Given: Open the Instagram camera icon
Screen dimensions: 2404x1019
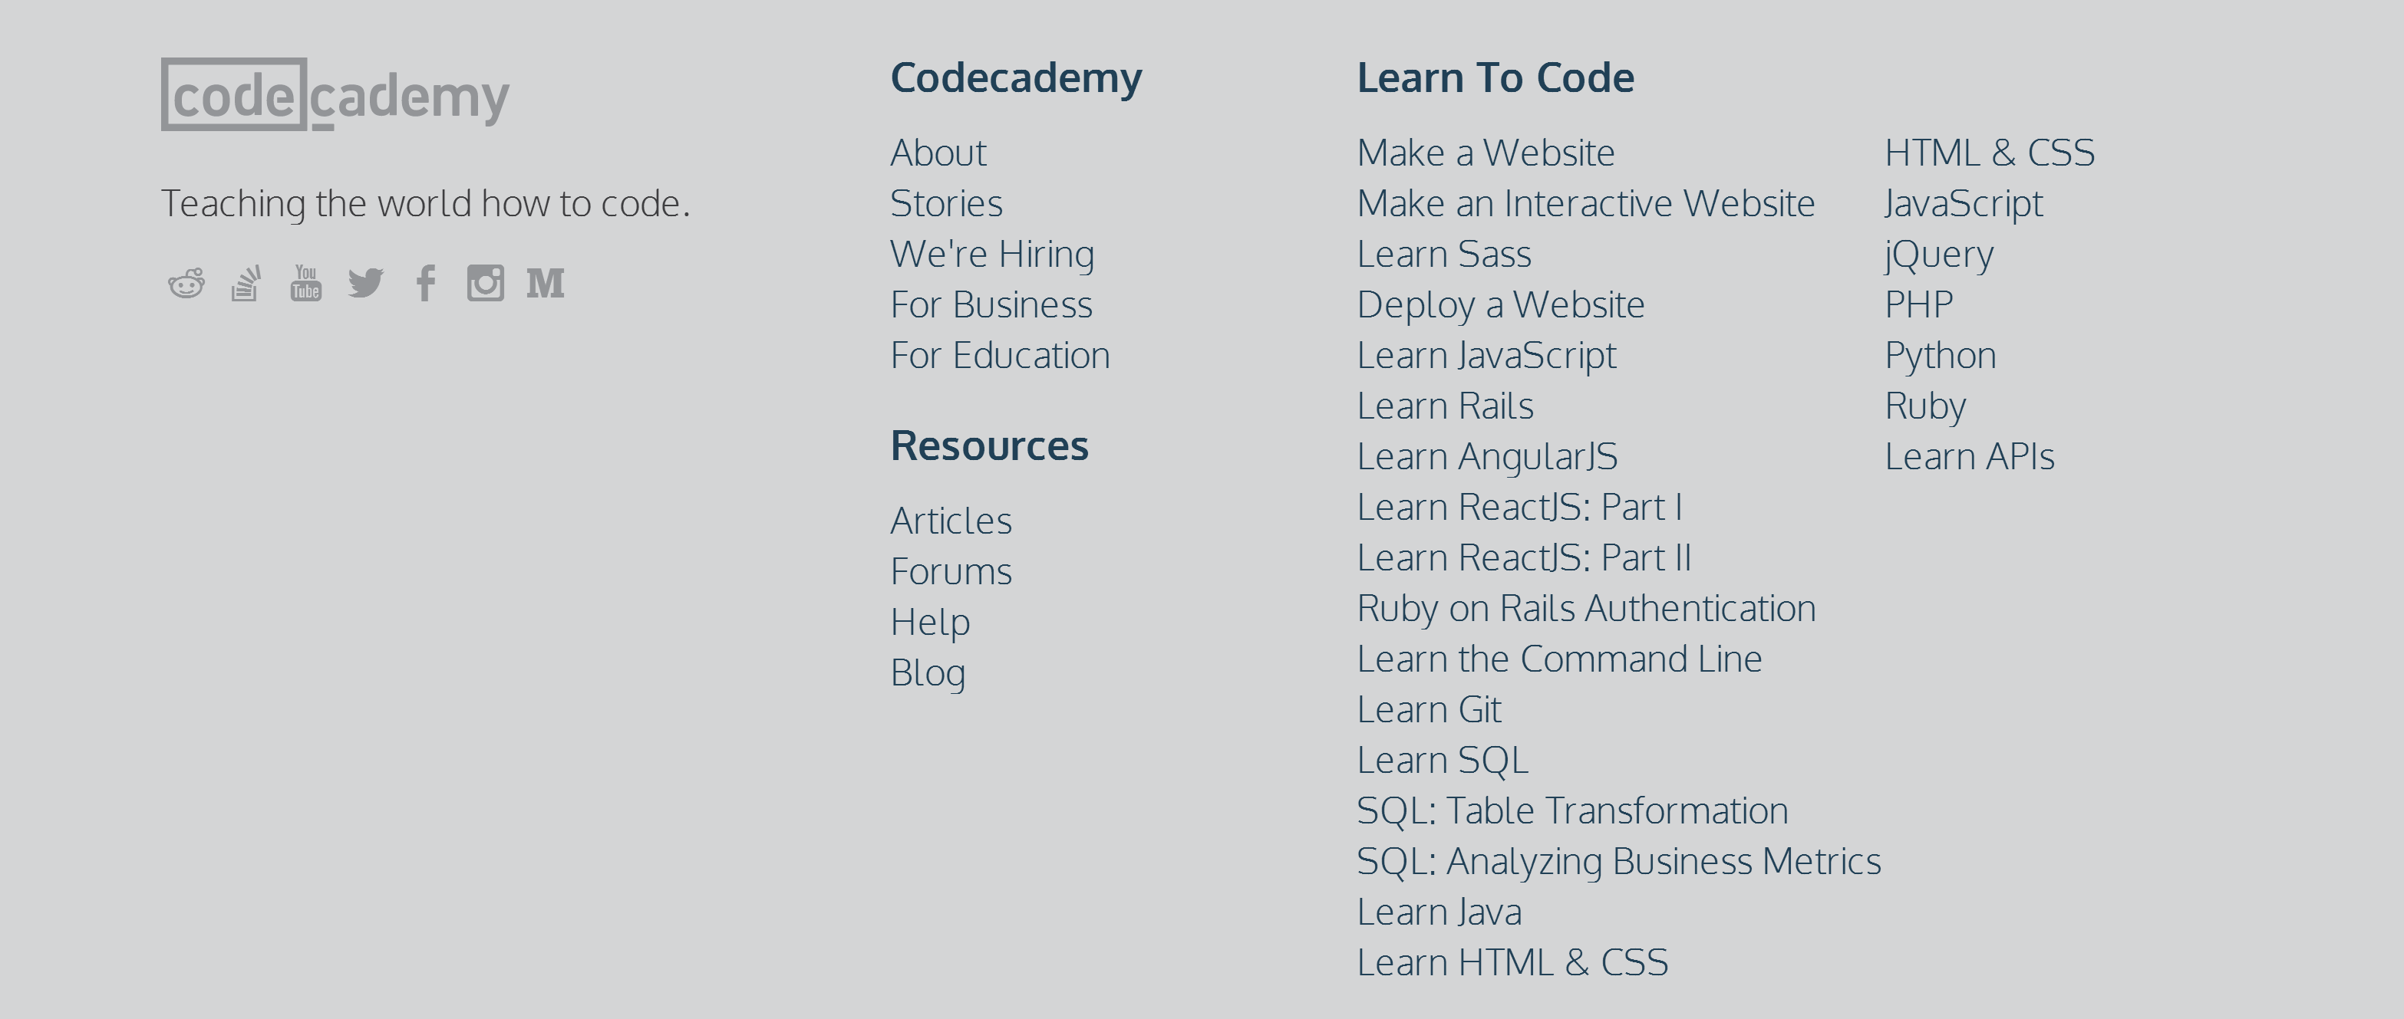Looking at the screenshot, I should (x=485, y=284).
